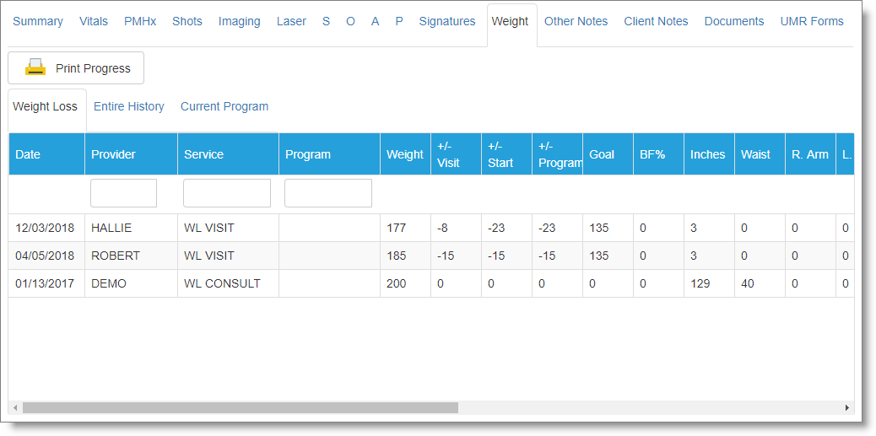Screen dimensions: 876x436
Task: Click the +/- Start column header
Action: pyautogui.click(x=506, y=154)
